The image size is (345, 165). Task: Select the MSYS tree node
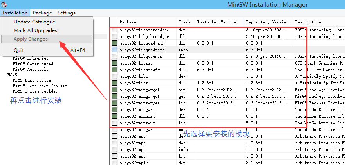tap(12, 75)
